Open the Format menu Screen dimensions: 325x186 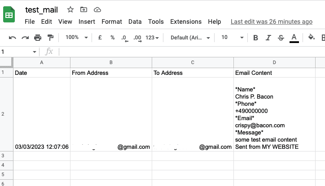click(x=112, y=22)
